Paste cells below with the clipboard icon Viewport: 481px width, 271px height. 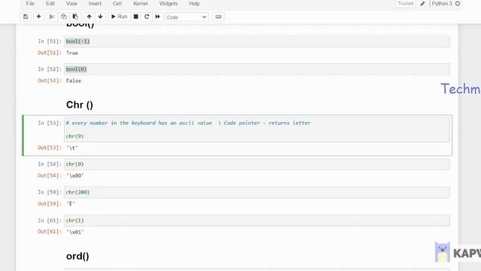[75, 17]
